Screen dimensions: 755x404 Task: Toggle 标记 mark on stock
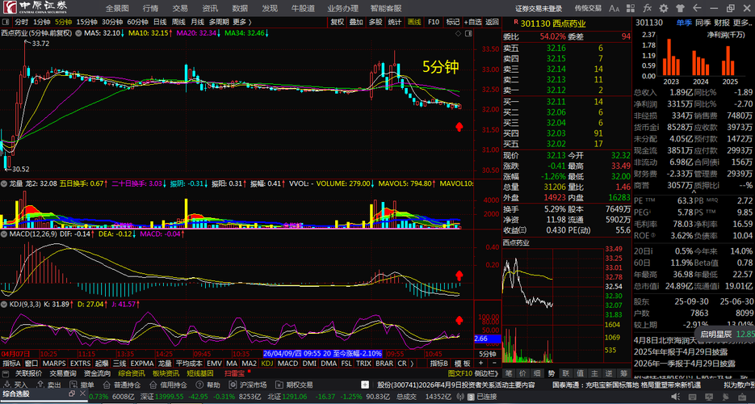tap(453, 22)
